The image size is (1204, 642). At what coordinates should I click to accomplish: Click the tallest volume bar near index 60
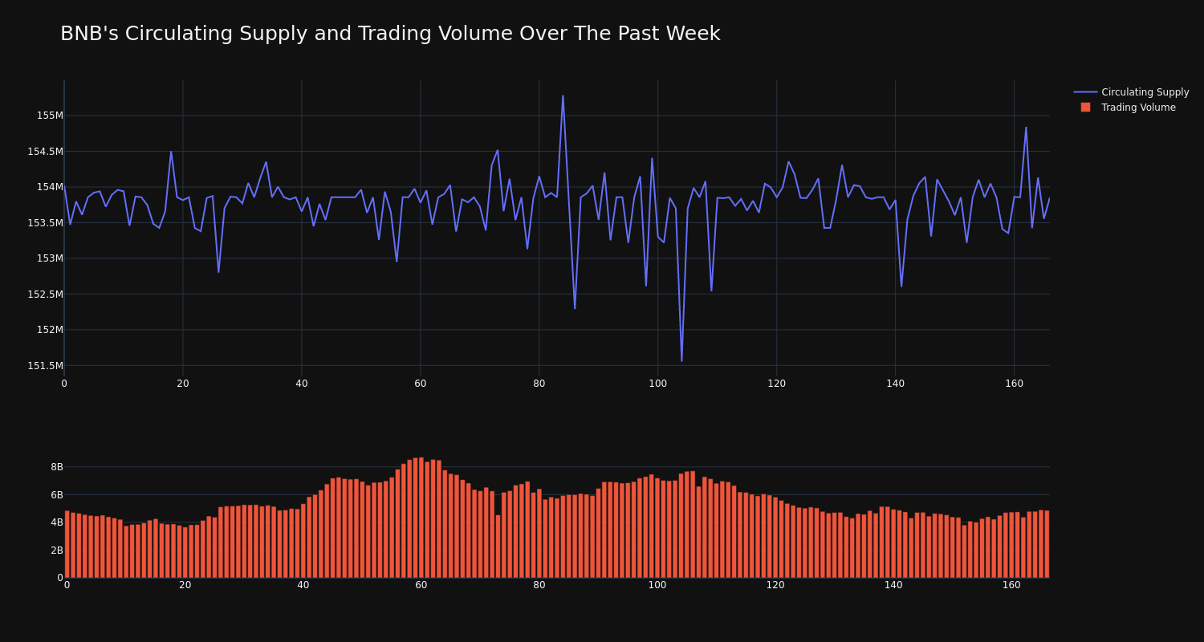tap(421, 518)
